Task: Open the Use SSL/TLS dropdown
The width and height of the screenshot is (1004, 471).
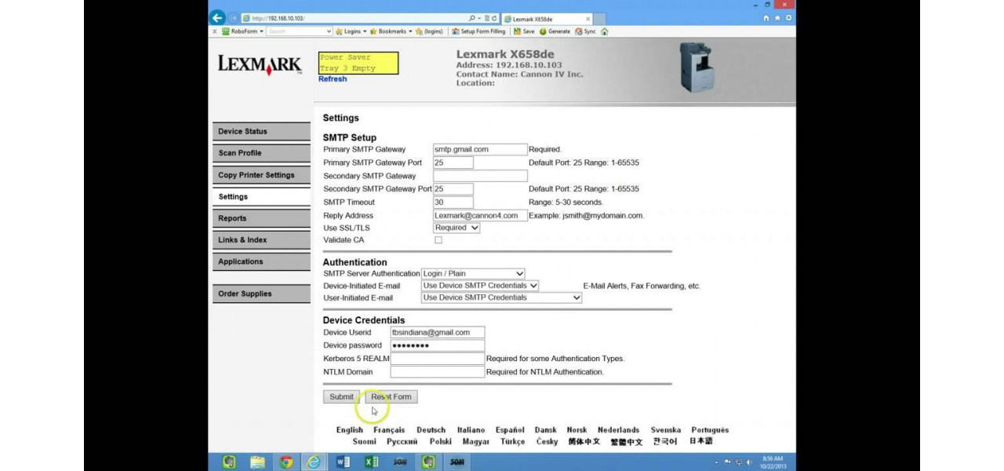Action: [x=457, y=228]
